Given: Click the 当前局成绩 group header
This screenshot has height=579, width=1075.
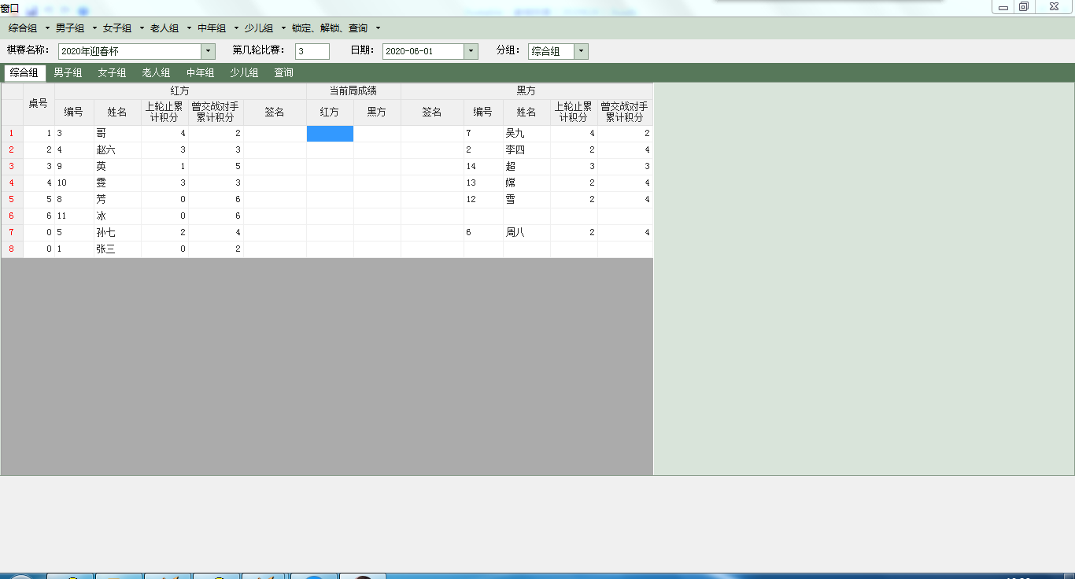Looking at the screenshot, I should (353, 91).
